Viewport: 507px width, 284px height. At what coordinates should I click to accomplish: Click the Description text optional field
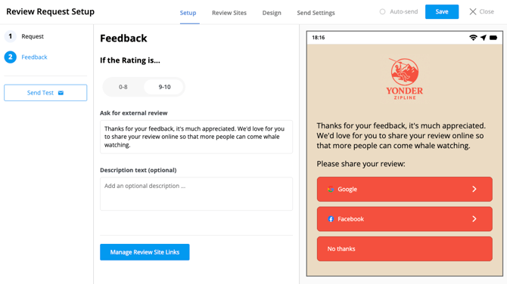[x=196, y=193]
